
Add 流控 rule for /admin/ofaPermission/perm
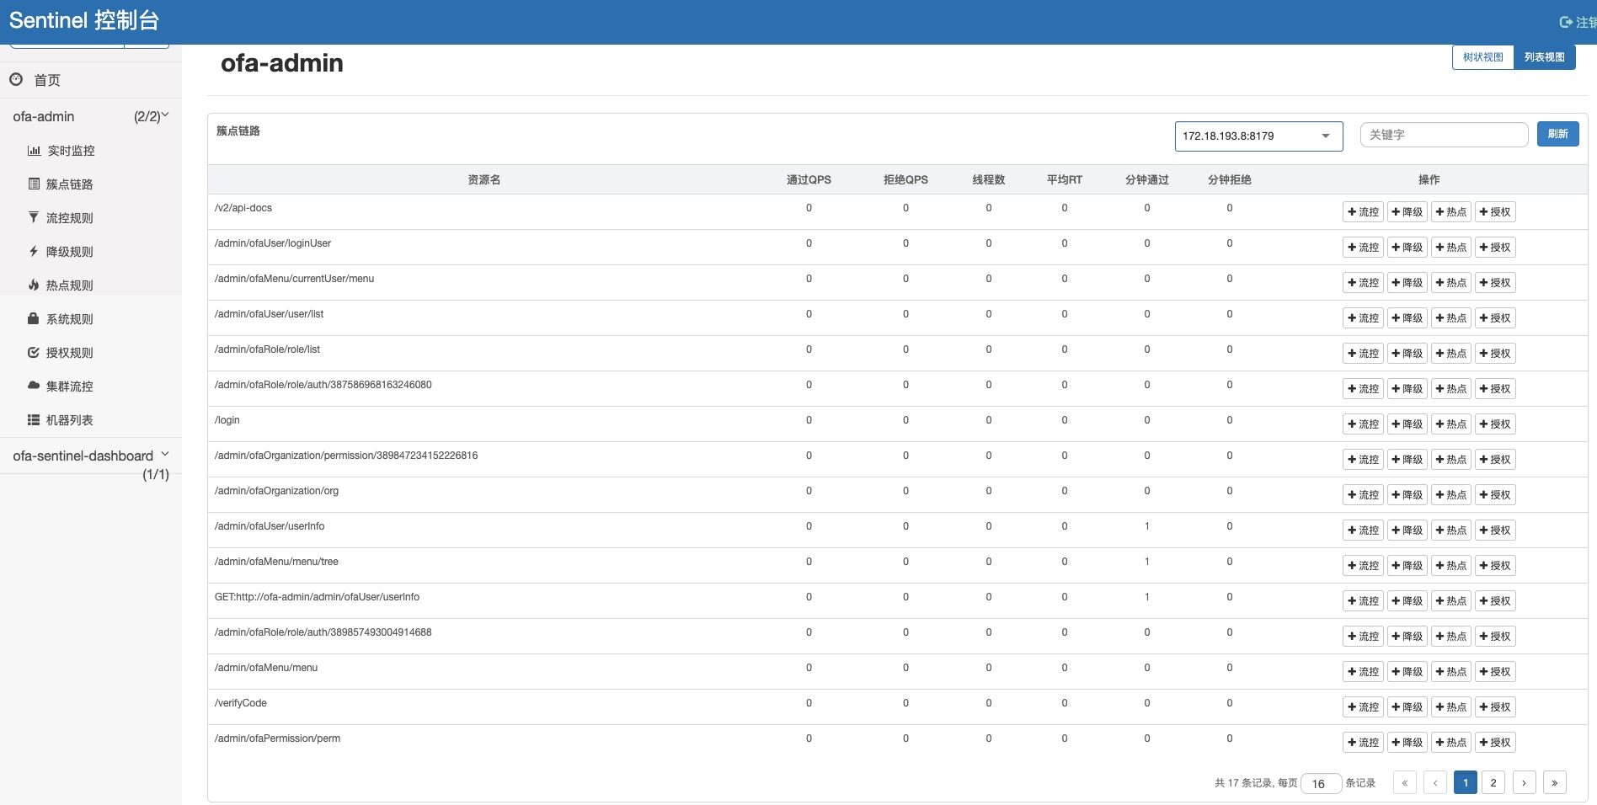[1363, 743]
